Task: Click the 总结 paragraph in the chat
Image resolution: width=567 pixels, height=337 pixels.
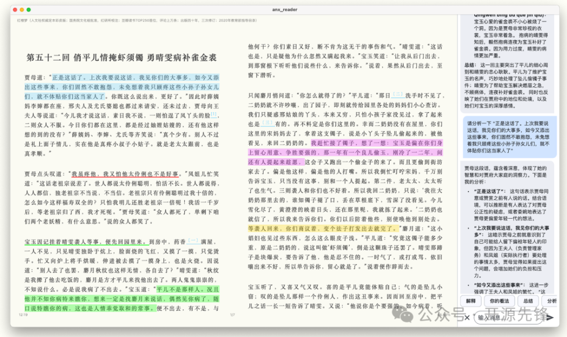Action: (x=506, y=85)
